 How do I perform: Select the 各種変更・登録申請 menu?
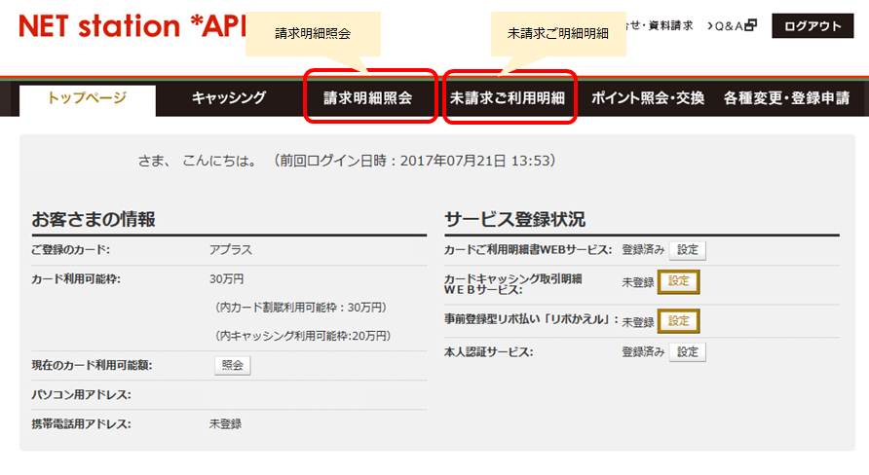[786, 98]
